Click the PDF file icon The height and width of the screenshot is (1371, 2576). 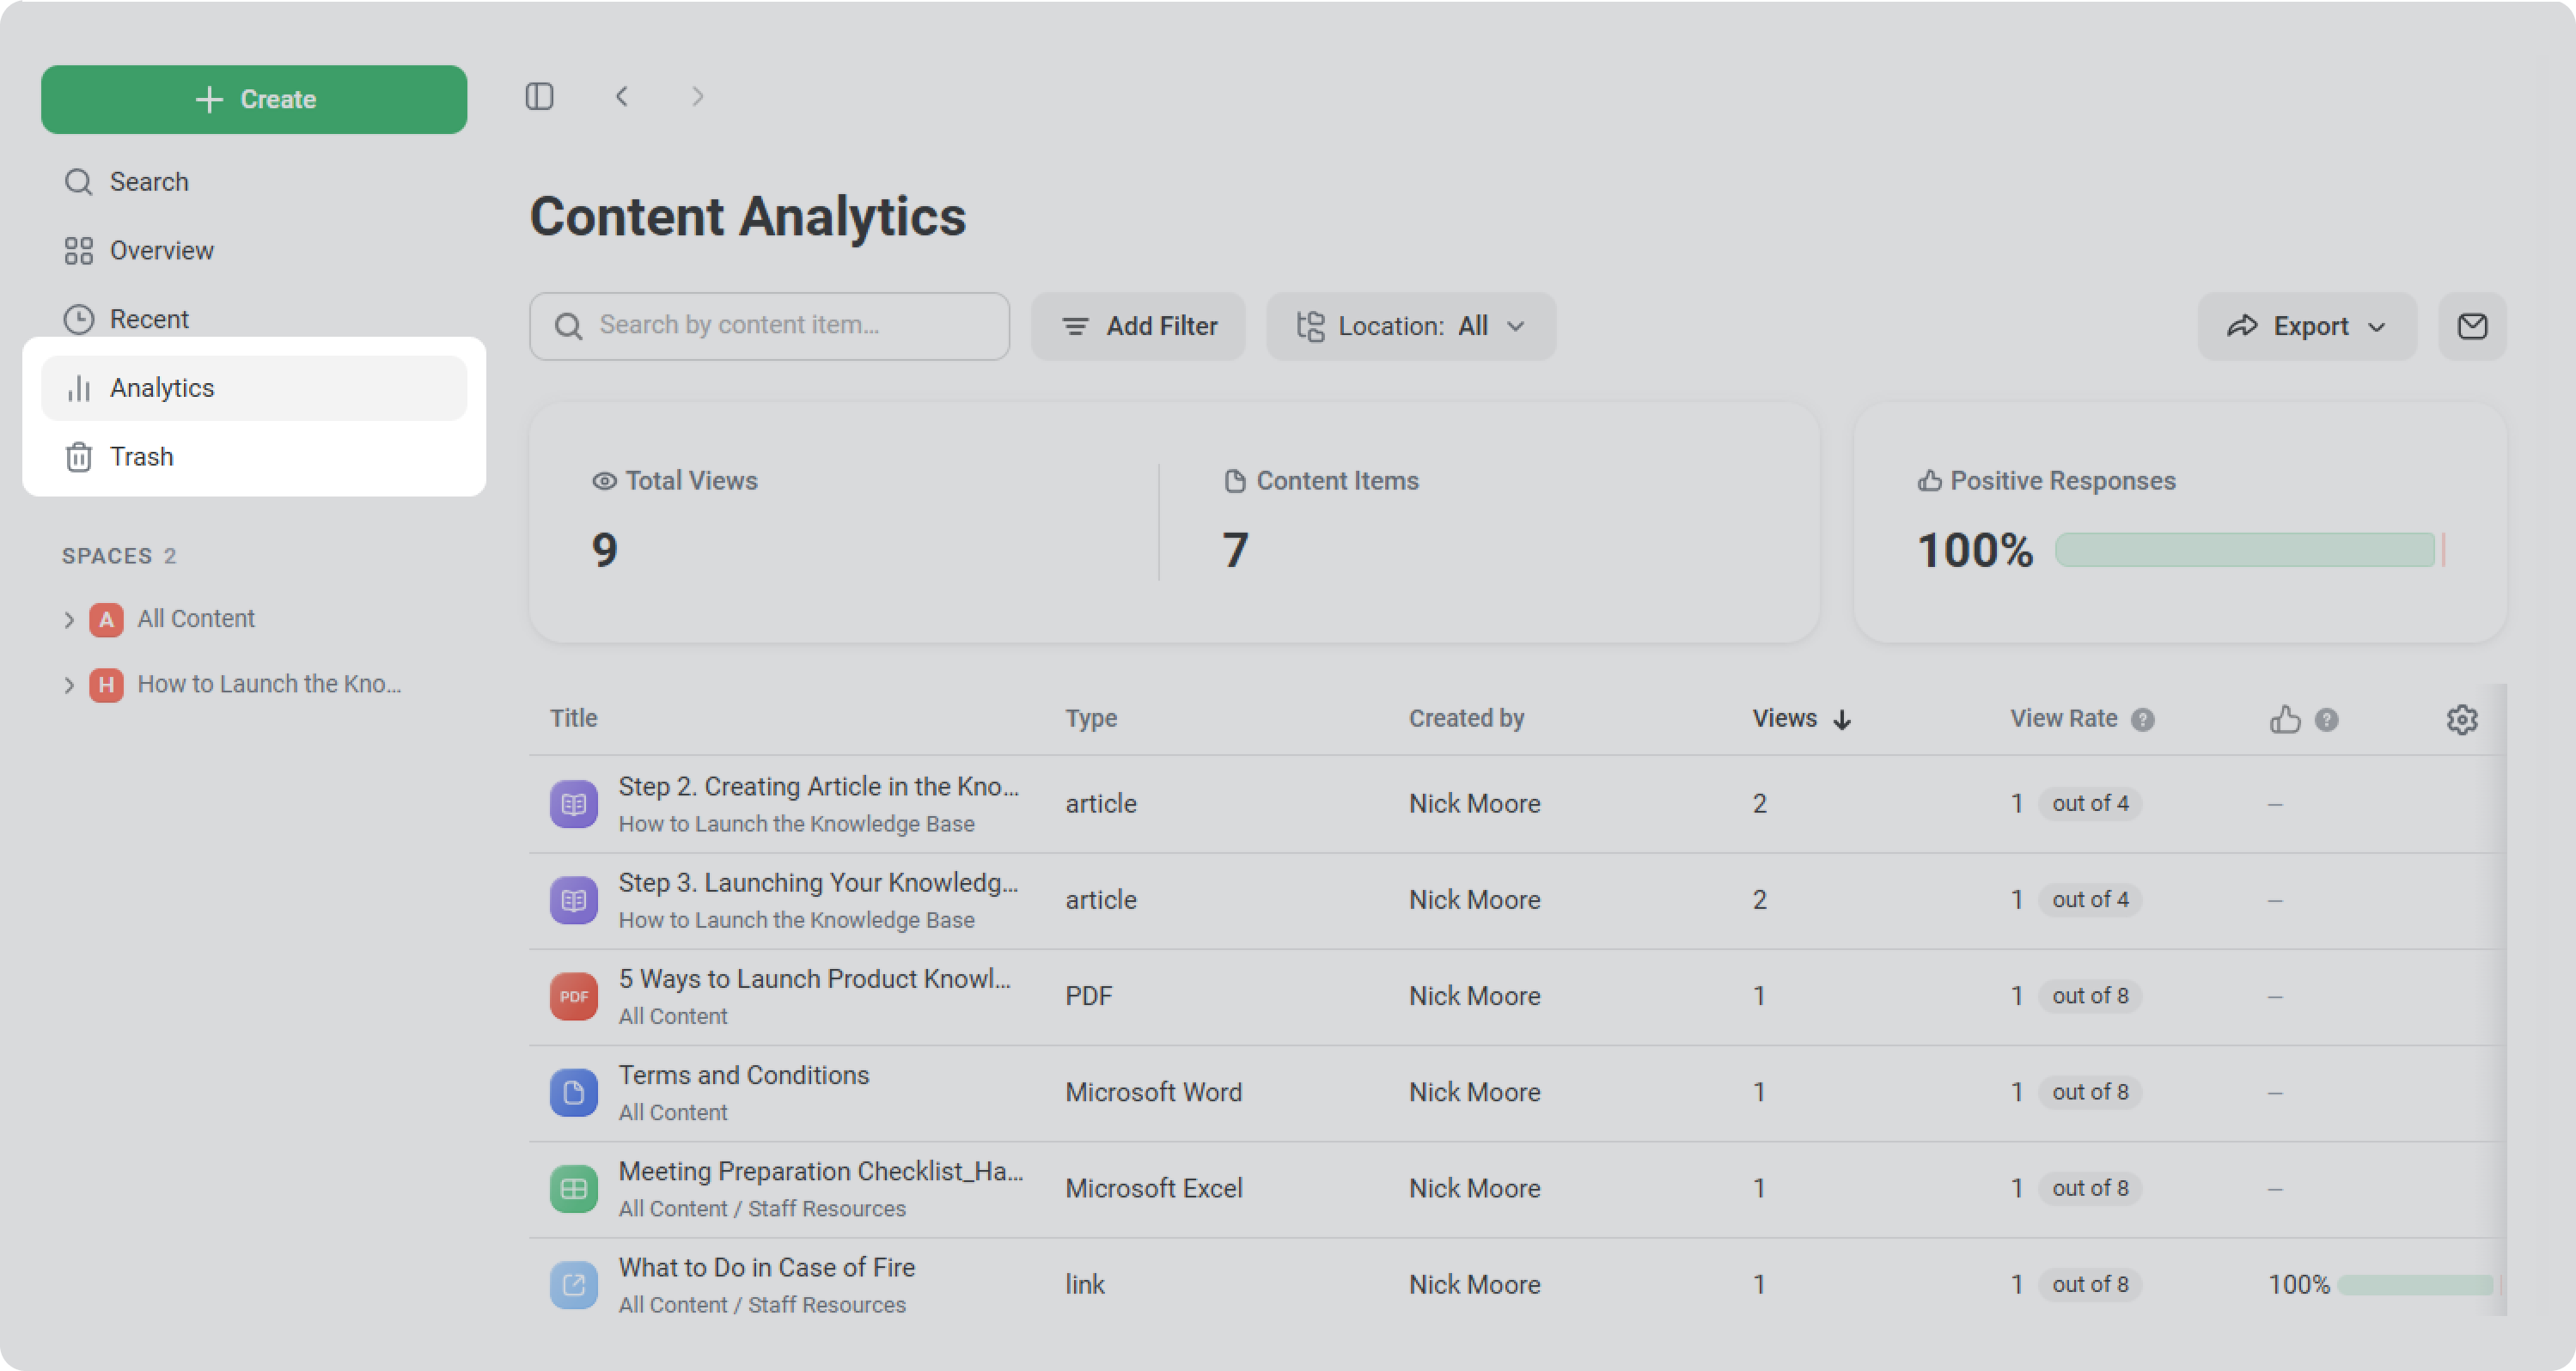coord(574,996)
